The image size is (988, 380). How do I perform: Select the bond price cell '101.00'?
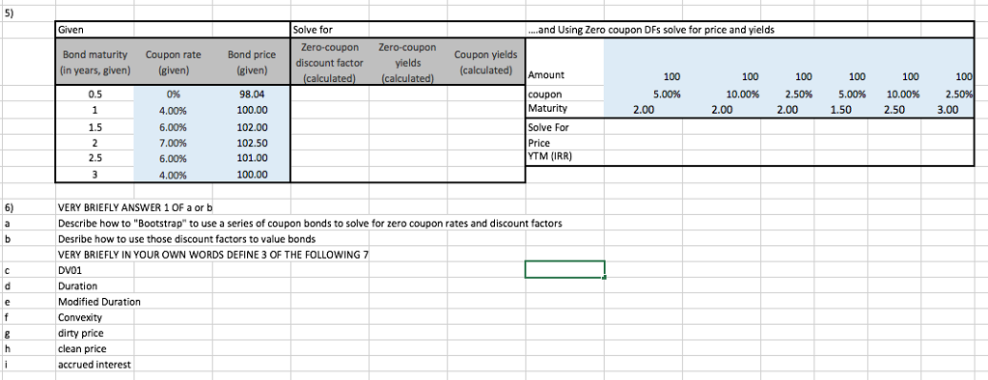(x=252, y=158)
